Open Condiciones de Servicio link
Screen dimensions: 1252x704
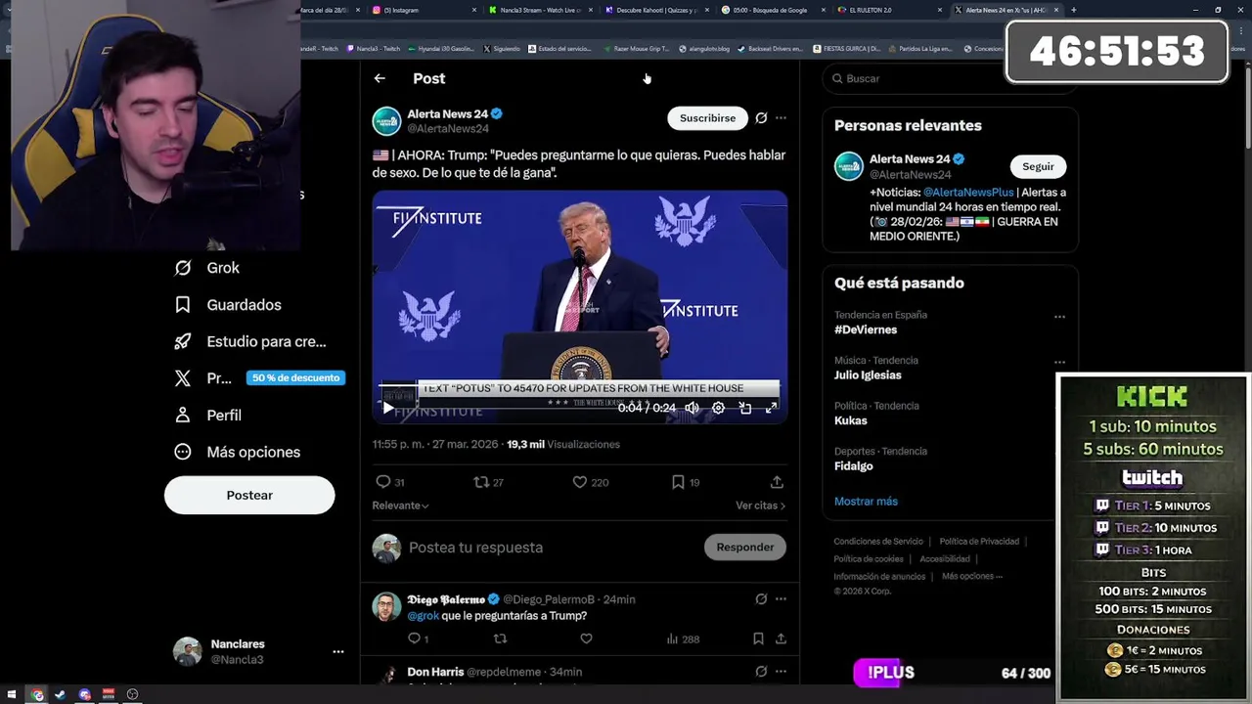tap(878, 542)
